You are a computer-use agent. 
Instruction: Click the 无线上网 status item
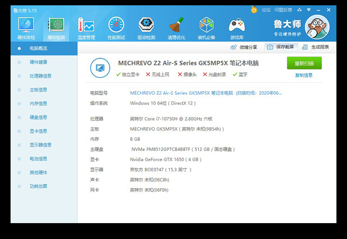click(x=158, y=74)
